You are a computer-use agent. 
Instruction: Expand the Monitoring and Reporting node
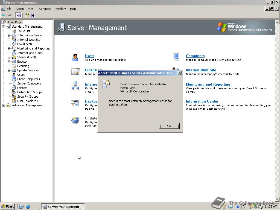(x=9, y=49)
